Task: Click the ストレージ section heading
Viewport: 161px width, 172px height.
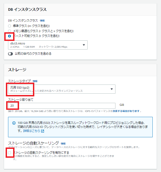Action: (x=17, y=70)
